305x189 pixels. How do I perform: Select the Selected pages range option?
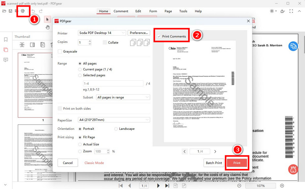point(80,75)
